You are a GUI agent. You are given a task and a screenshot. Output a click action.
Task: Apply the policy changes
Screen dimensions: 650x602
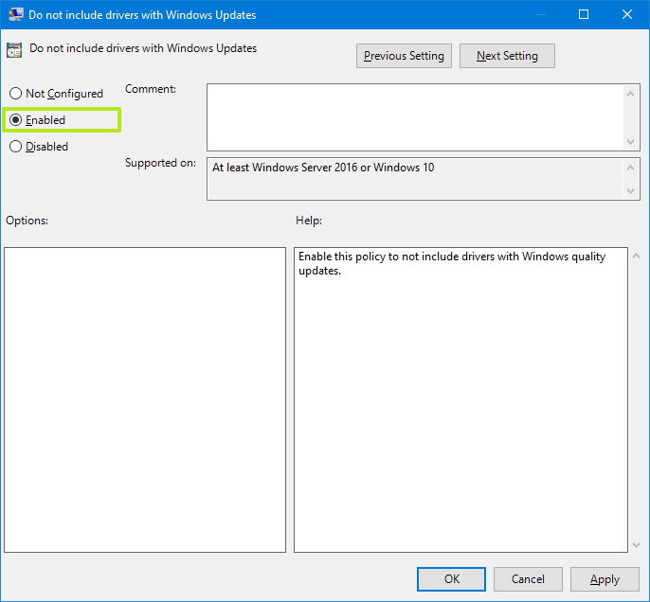point(605,579)
